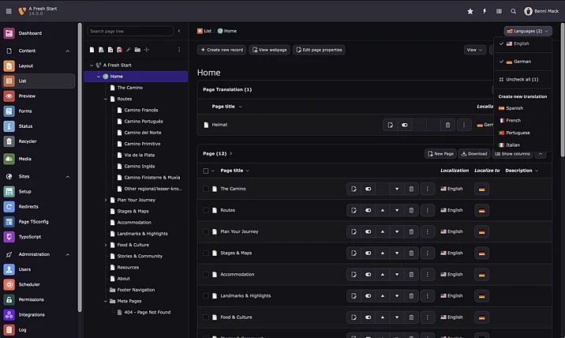Delete the Heimat translation record

(447, 125)
